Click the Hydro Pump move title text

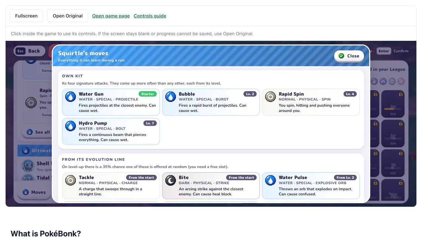point(93,123)
